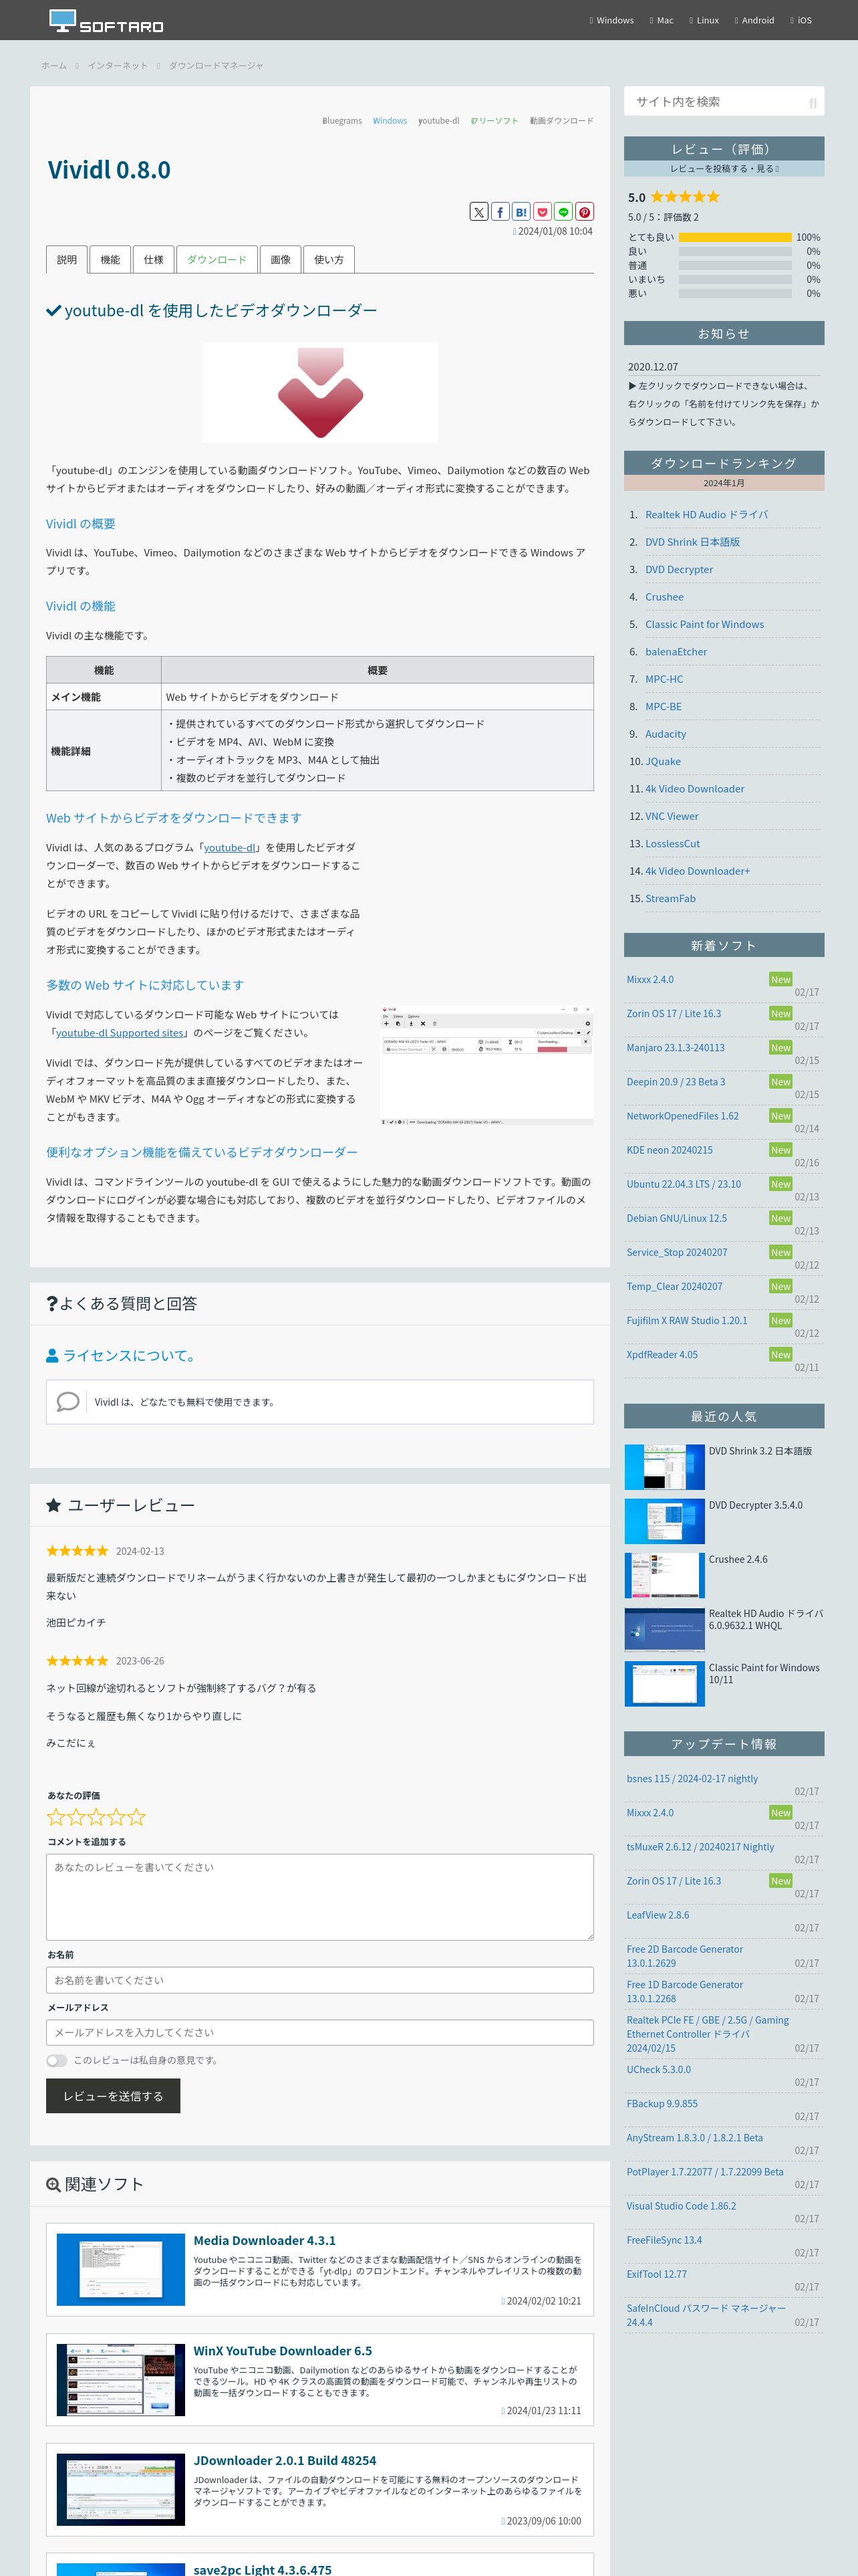Viewport: 858px width, 2576px height.
Task: Switch to the 説明 tab
Action: click(67, 260)
